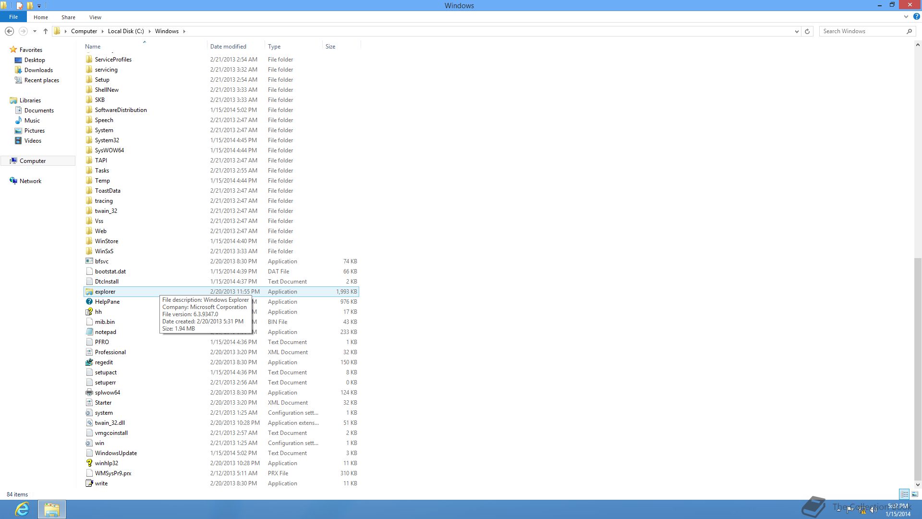Select the vmgcoinstall text document
Screen dimensions: 922x519
[x=111, y=433]
